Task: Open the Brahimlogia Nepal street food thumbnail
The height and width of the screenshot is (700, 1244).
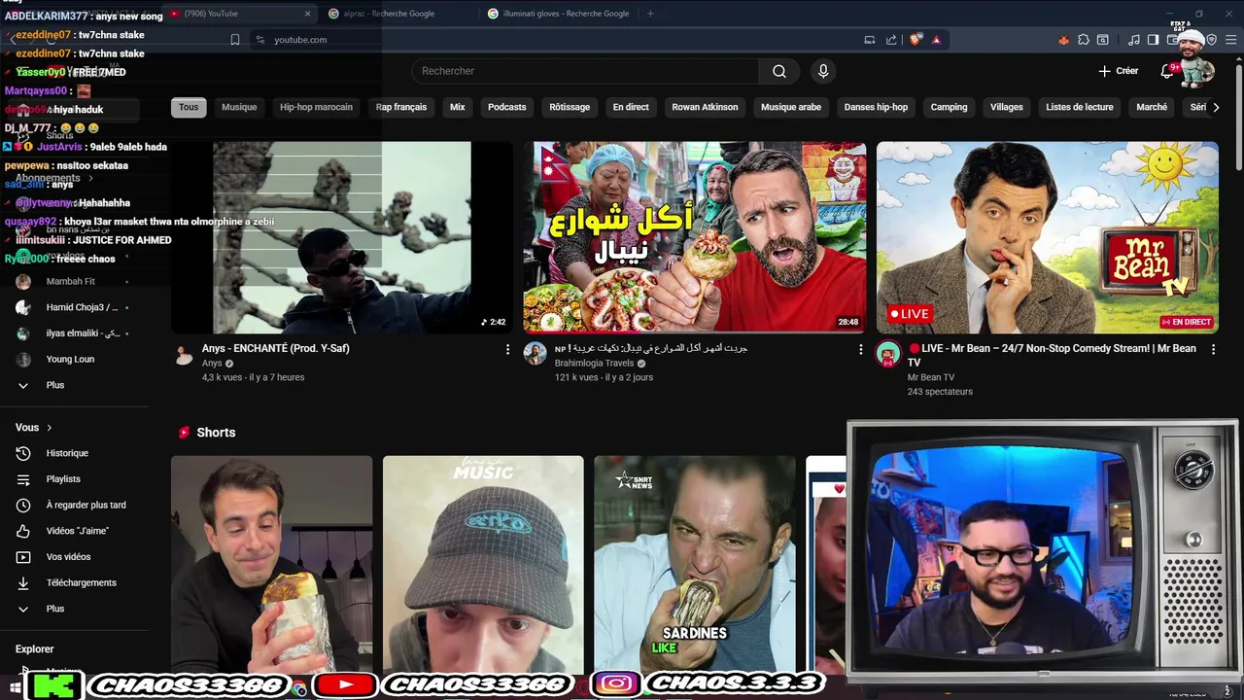Action: [695, 237]
